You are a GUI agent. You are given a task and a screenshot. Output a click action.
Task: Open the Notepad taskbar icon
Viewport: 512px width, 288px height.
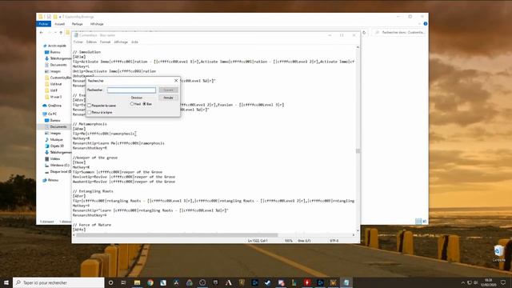[346, 282]
